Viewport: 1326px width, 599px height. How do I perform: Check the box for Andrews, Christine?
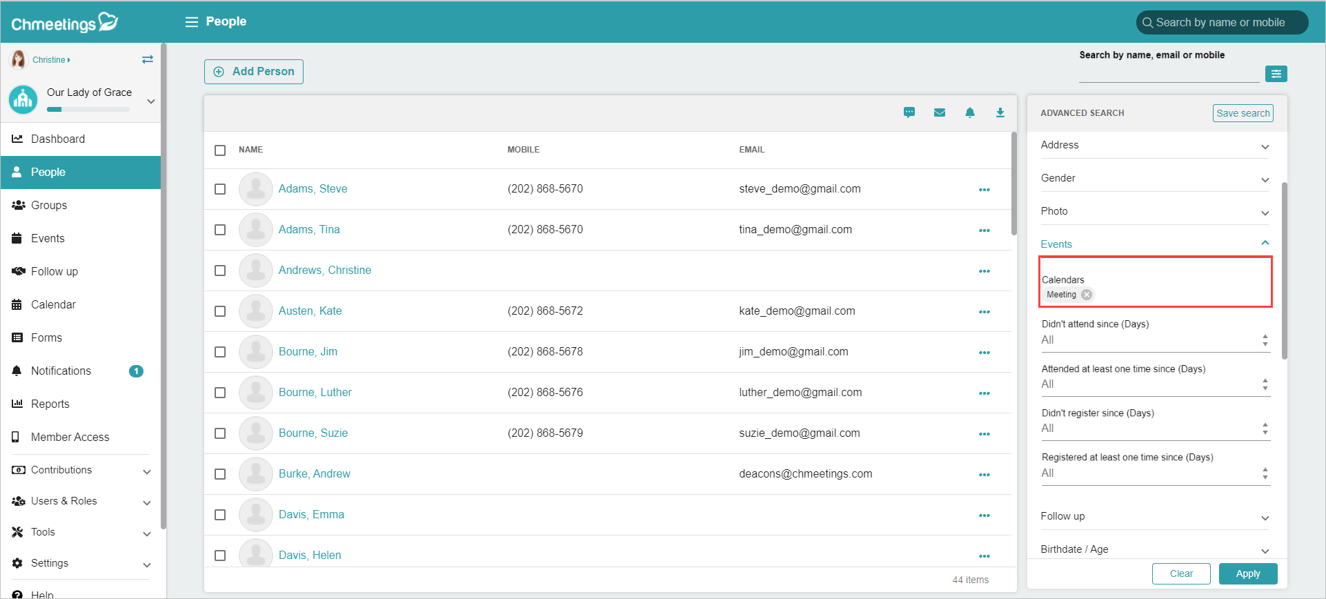pyautogui.click(x=220, y=271)
